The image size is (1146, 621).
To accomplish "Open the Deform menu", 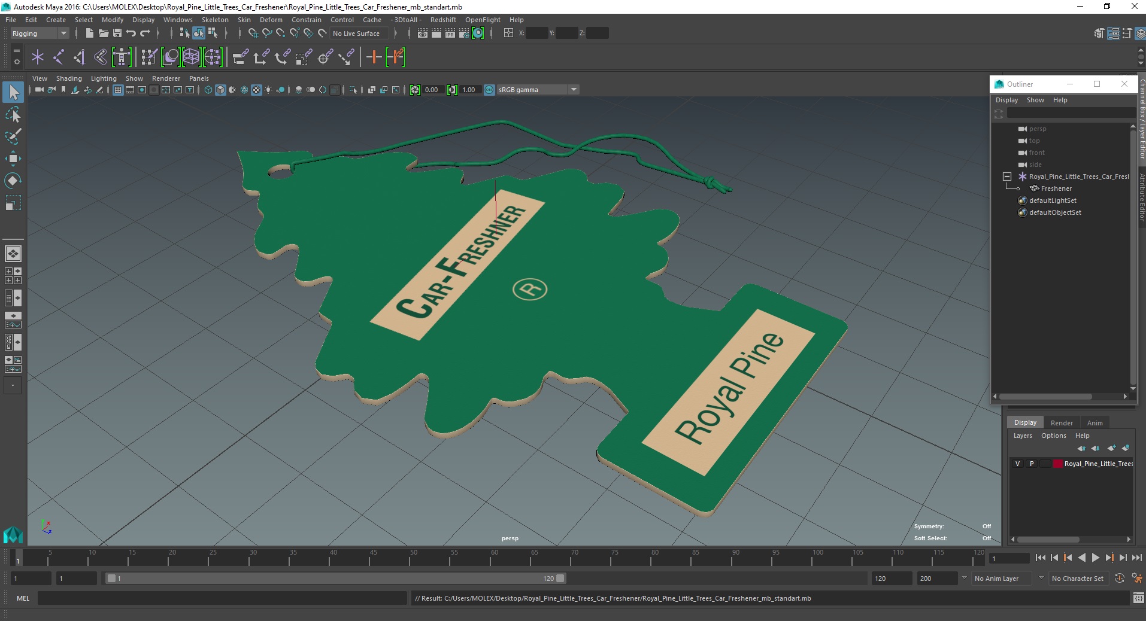I will pos(271,20).
